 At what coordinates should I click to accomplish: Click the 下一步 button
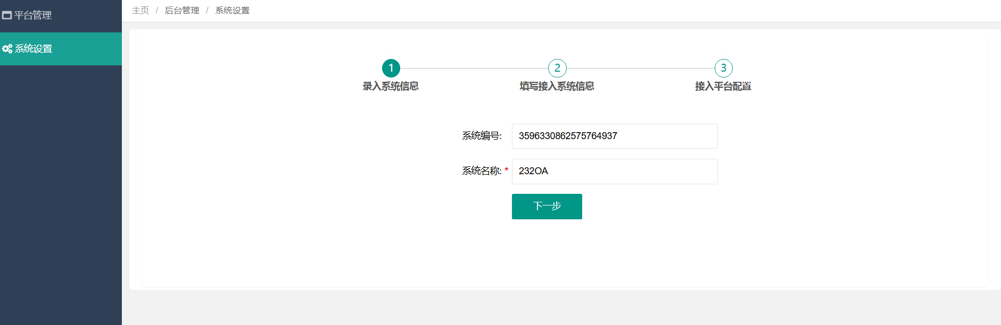(x=547, y=206)
